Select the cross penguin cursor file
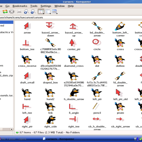Screen dimensions: 142x142 [120, 44]
